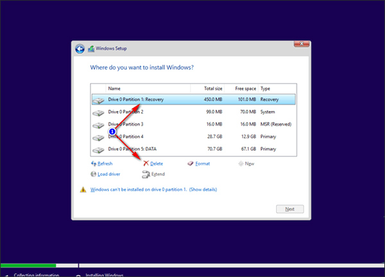Close the Windows Setup dialog
This screenshot has height=277, width=385.
302,44
